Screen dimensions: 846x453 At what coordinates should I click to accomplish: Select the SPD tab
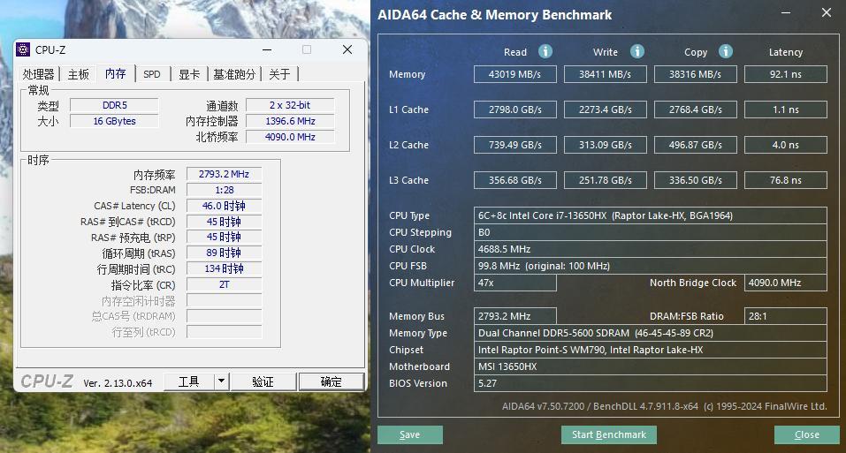[152, 74]
